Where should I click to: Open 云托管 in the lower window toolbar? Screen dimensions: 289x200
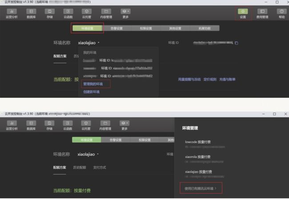[86, 125]
